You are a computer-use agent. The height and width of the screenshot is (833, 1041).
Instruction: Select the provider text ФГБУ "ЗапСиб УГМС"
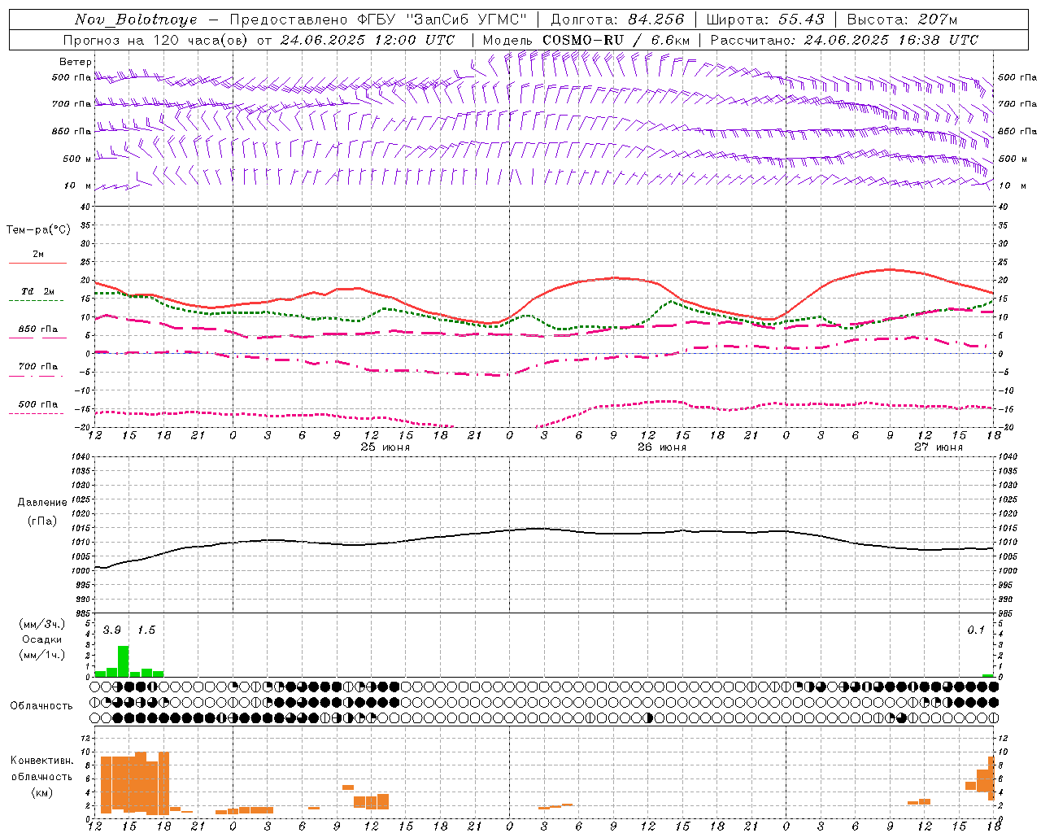point(442,20)
